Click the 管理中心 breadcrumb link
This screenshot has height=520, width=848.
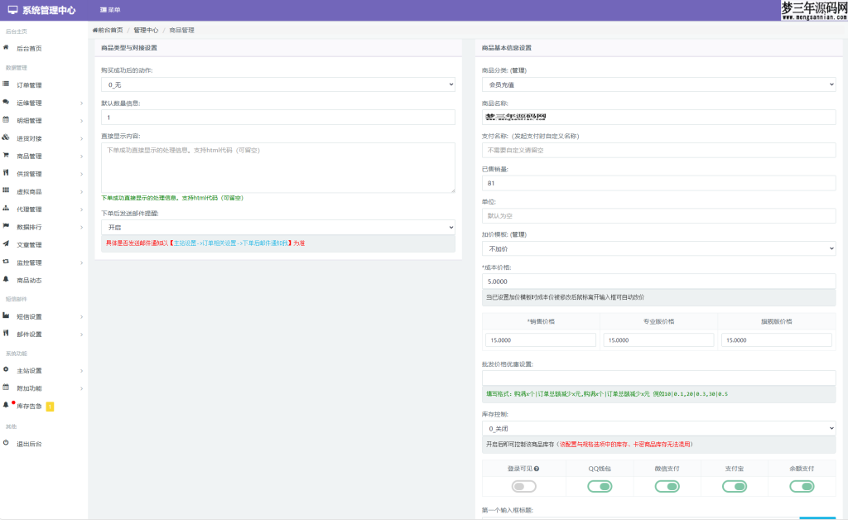click(x=146, y=30)
